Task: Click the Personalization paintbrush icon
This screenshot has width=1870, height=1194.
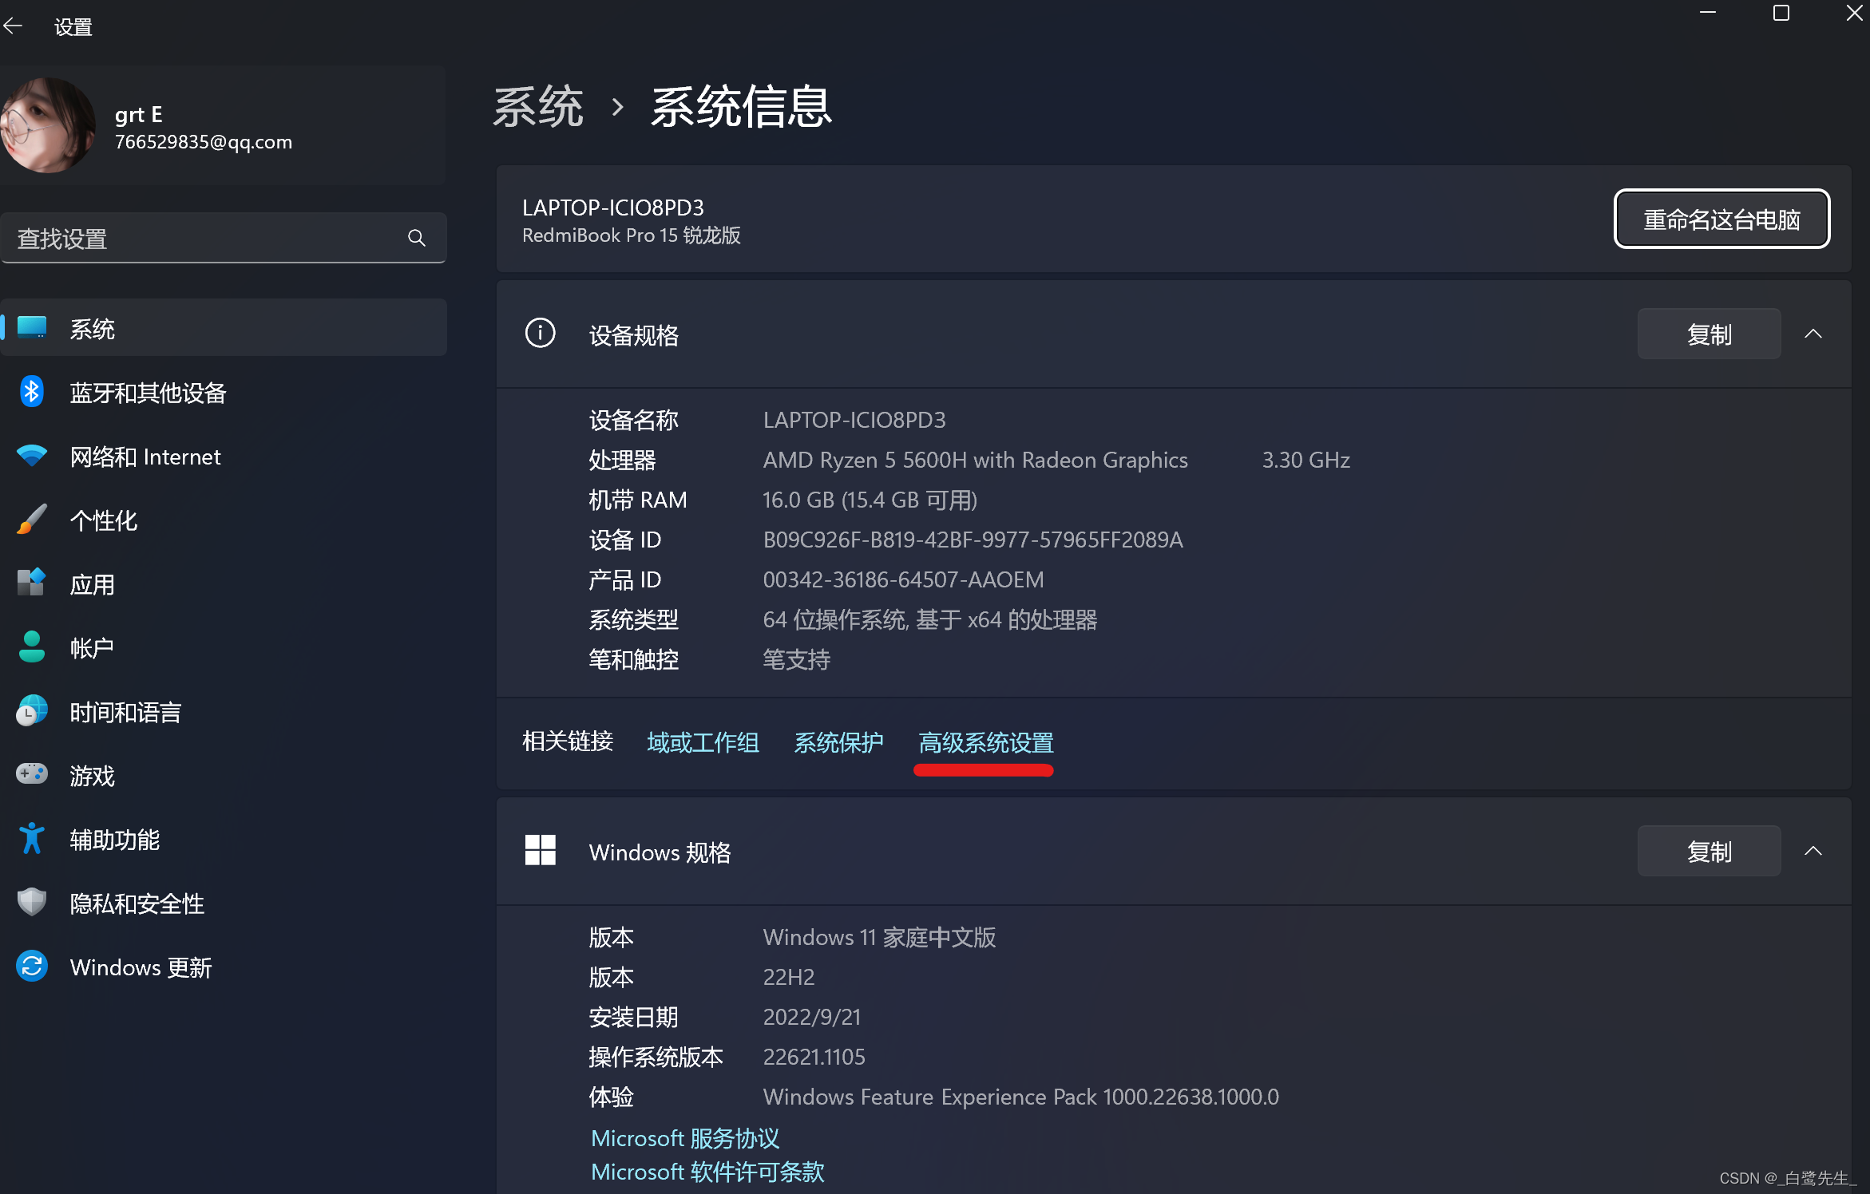Action: 32,520
